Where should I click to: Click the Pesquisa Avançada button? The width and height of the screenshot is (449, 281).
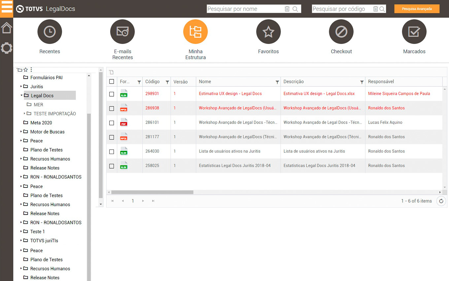coord(417,9)
